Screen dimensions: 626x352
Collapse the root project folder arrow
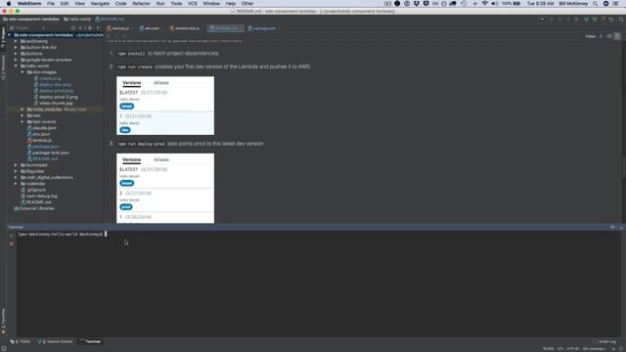click(x=10, y=35)
